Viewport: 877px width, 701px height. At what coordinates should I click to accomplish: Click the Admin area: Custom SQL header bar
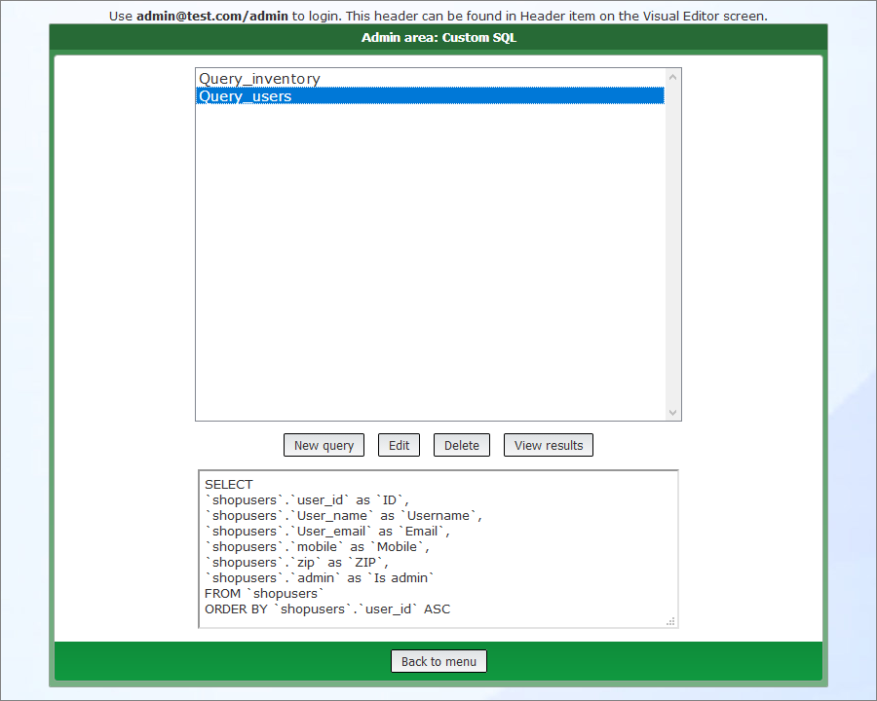tap(438, 37)
